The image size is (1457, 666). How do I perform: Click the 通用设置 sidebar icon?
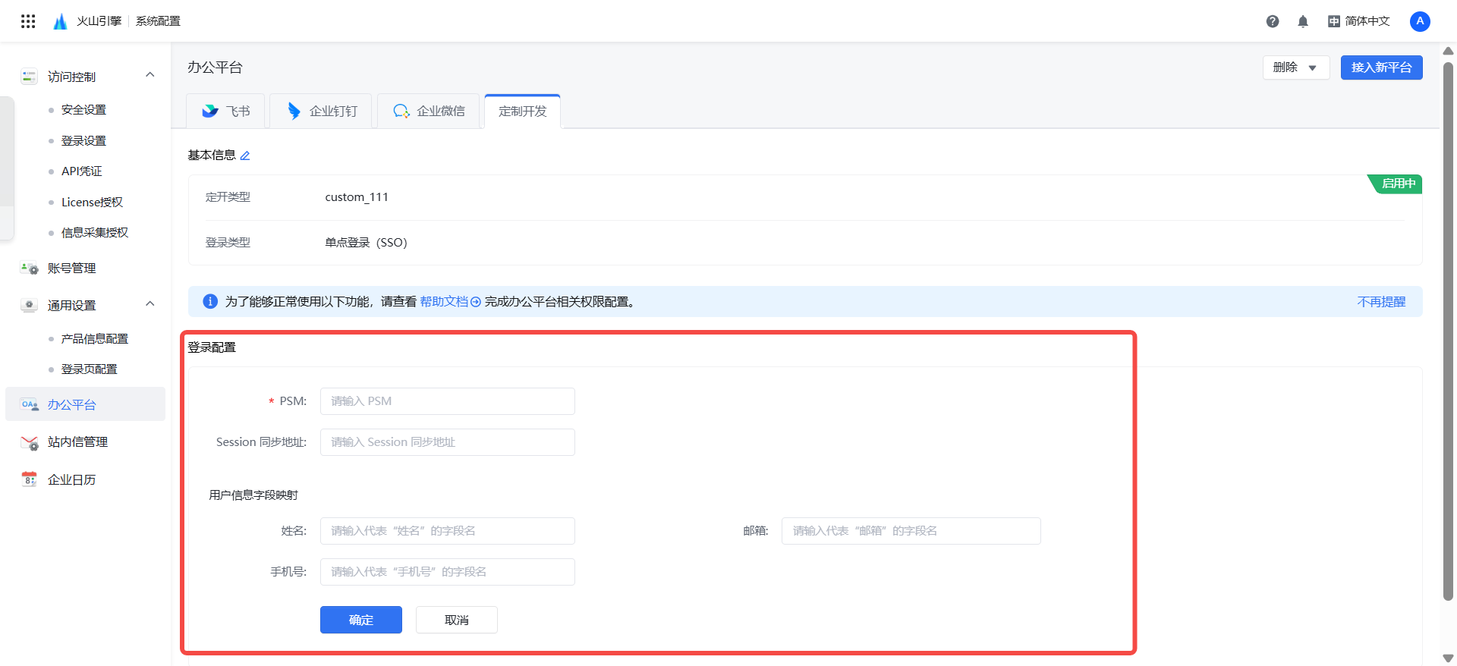[29, 306]
